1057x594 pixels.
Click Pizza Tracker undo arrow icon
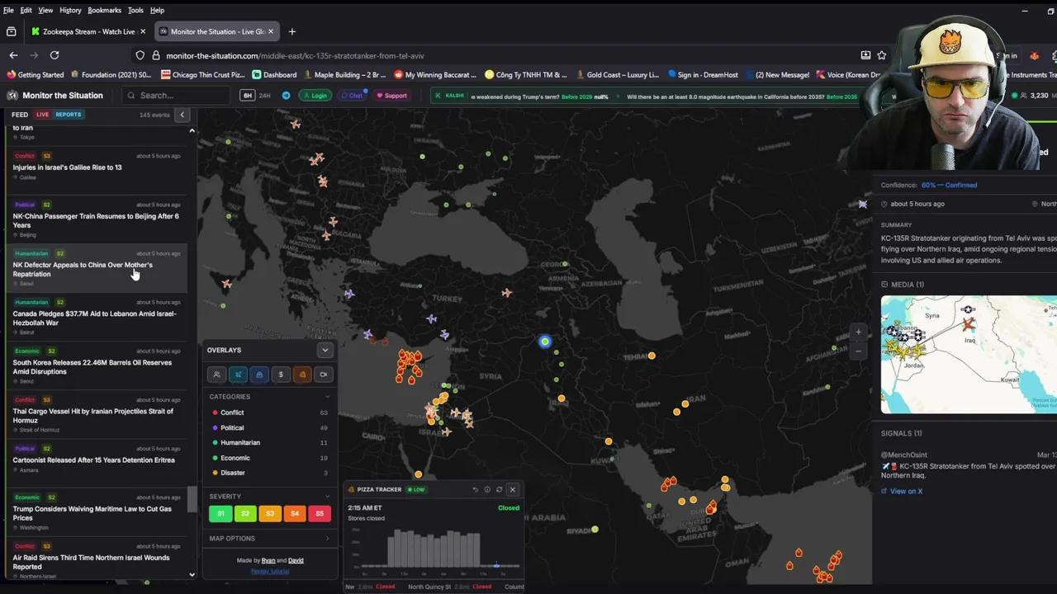point(475,489)
